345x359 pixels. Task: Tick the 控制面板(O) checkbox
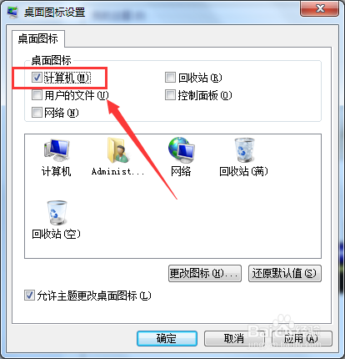[x=170, y=95]
